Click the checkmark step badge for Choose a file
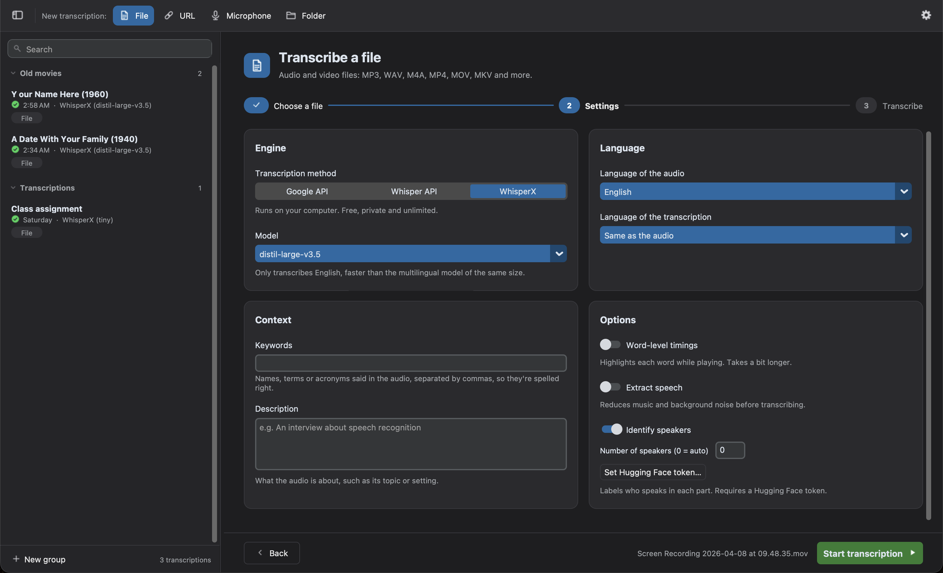943x573 pixels. click(256, 106)
